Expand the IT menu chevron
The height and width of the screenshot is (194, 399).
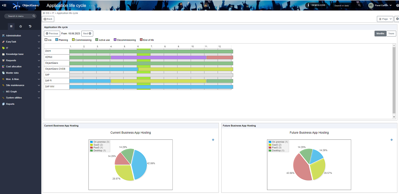(39, 48)
